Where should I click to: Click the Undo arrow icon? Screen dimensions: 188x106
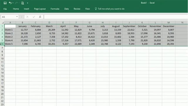[10, 3]
